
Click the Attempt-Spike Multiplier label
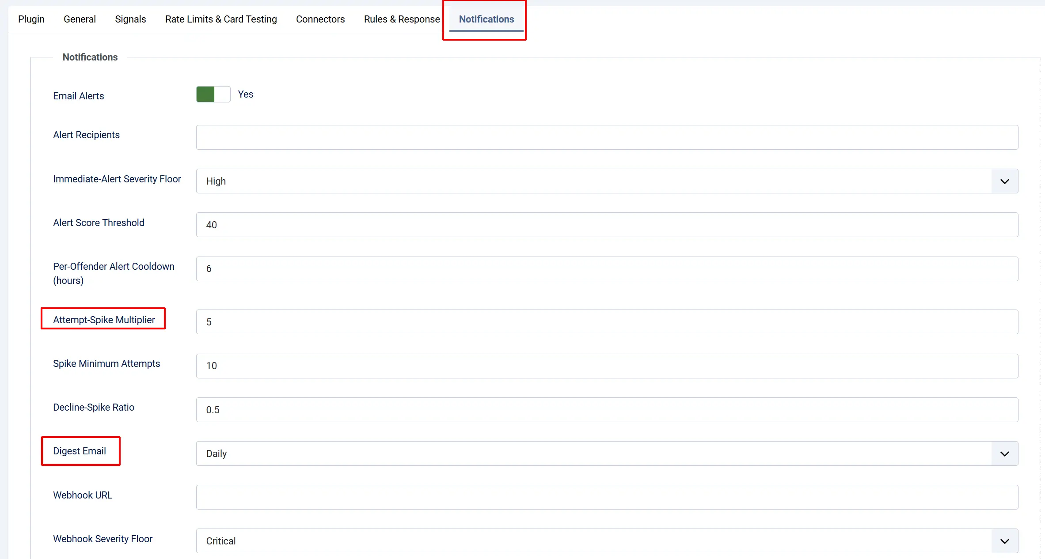click(104, 320)
